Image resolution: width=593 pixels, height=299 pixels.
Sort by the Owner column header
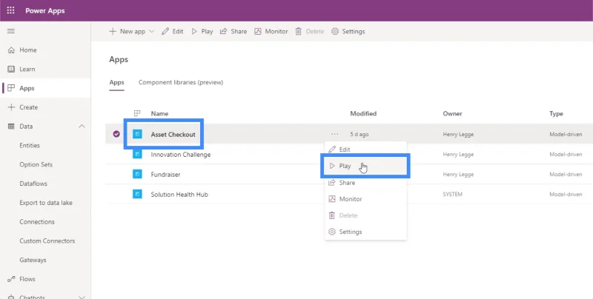pyautogui.click(x=452, y=114)
